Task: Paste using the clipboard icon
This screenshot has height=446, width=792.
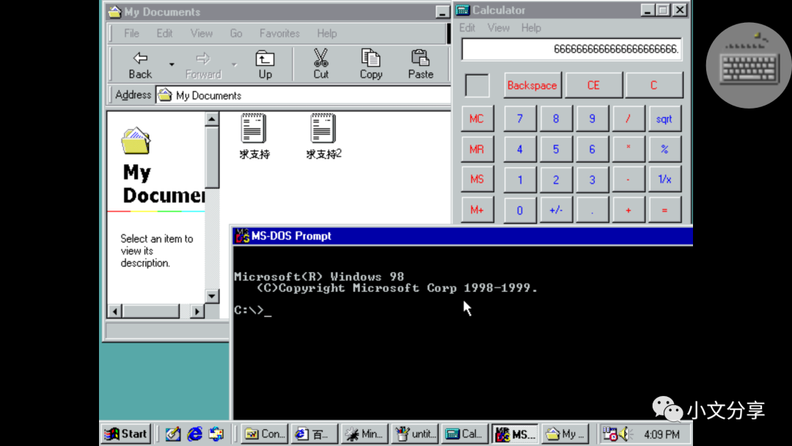Action: click(x=420, y=65)
